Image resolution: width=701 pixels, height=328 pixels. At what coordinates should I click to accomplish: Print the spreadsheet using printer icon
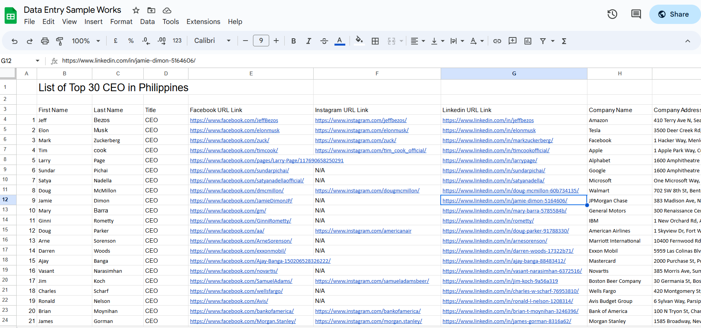[45, 41]
